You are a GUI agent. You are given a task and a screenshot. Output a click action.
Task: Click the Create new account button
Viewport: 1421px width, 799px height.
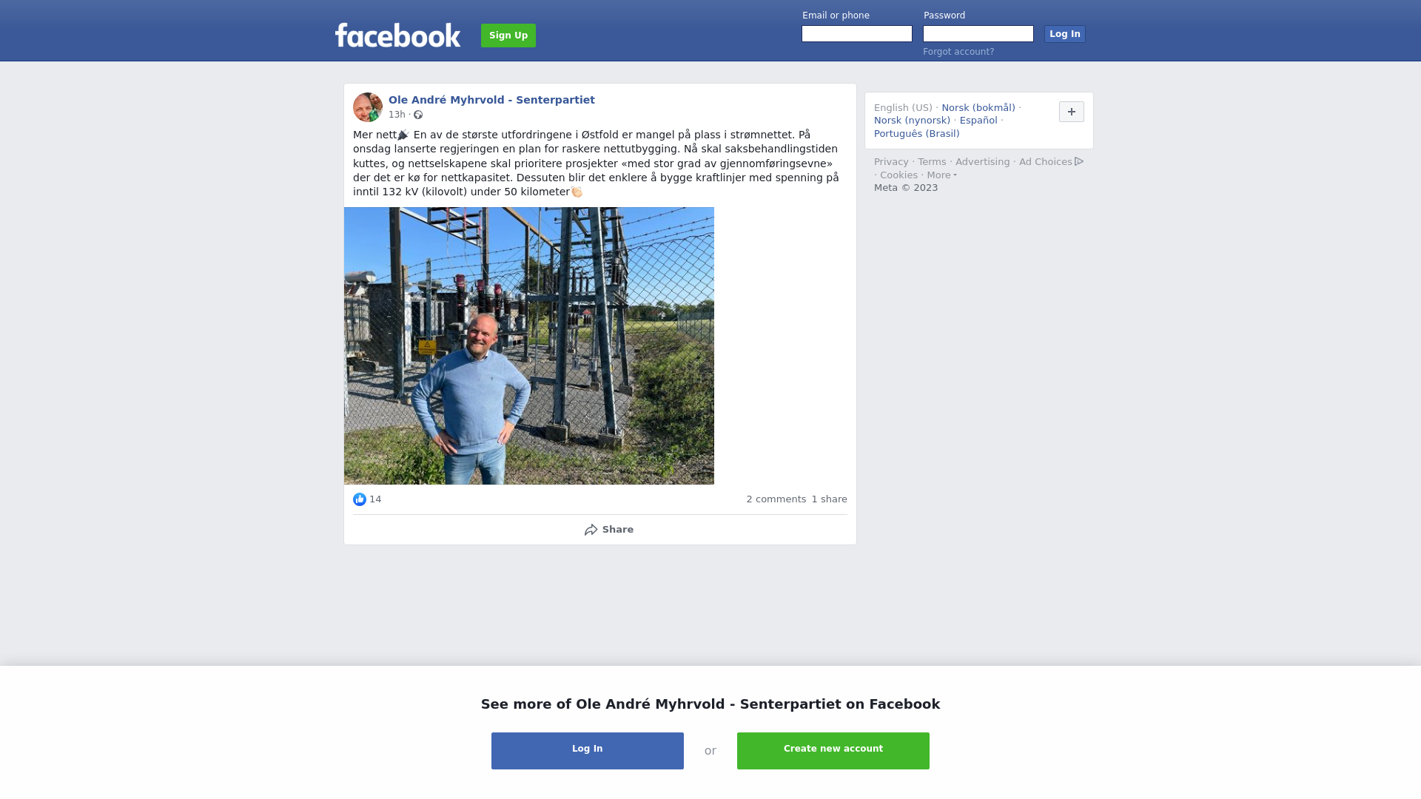pyautogui.click(x=833, y=751)
